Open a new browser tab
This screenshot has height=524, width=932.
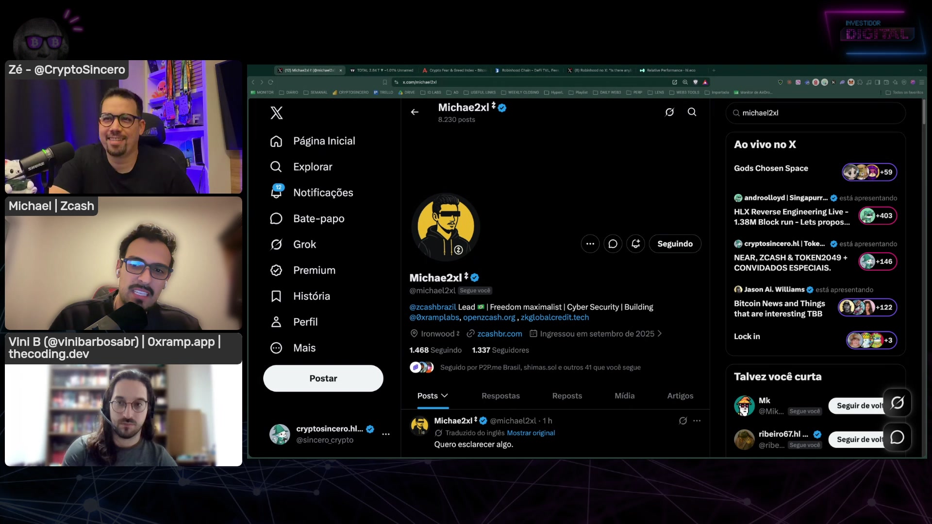714,70
